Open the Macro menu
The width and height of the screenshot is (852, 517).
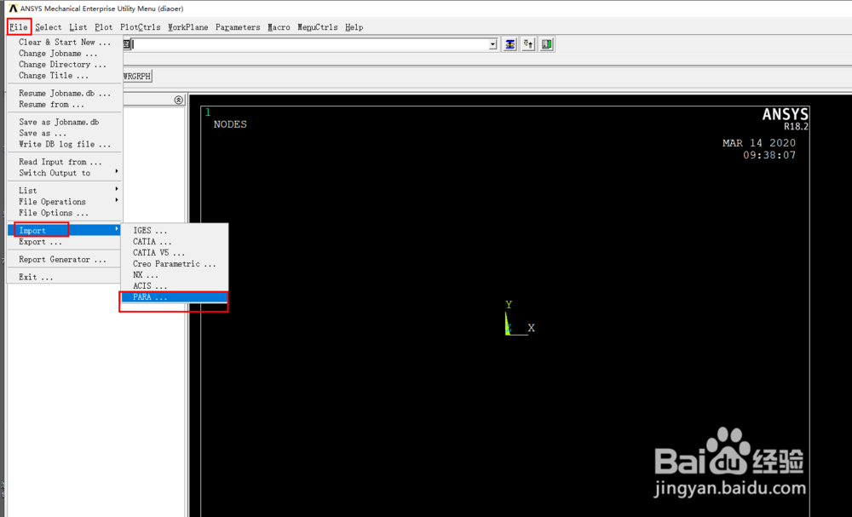(279, 27)
